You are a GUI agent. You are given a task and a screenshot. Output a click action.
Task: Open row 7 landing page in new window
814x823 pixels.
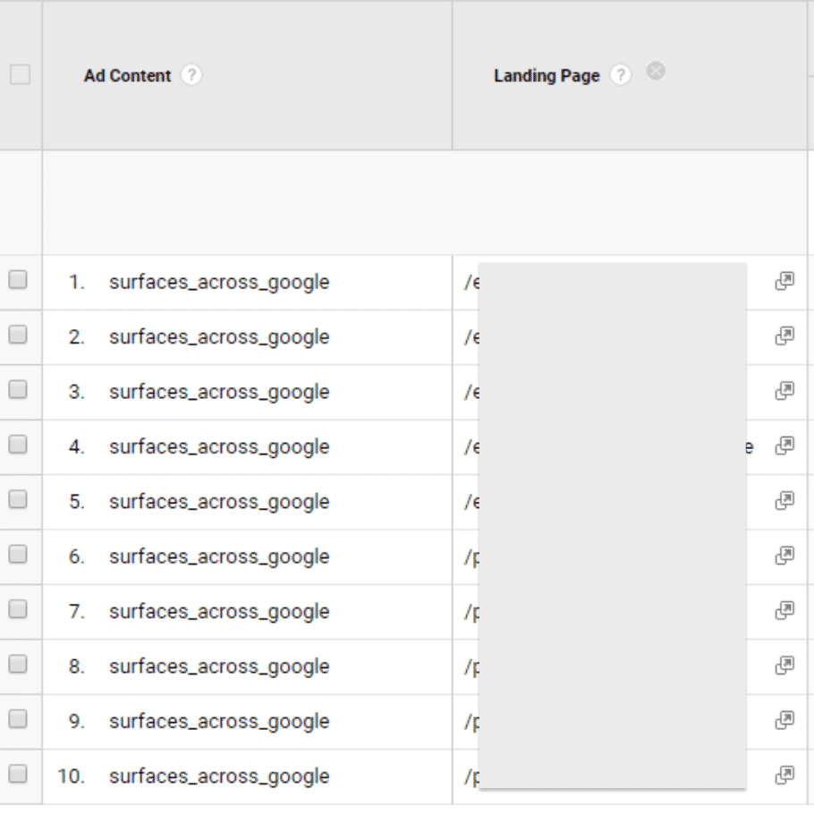click(x=784, y=610)
